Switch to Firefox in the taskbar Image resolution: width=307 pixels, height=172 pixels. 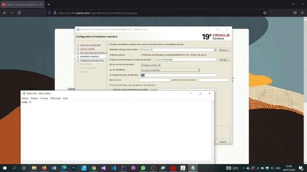point(44,168)
